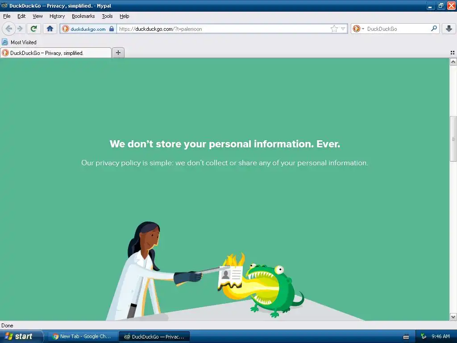457x343 pixels.
Task: Click the on-screen keyboard tray icon
Action: click(406, 337)
